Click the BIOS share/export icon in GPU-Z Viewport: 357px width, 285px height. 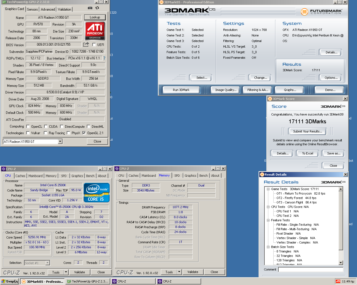[86, 44]
